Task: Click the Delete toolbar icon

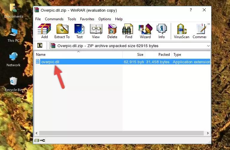Action: point(112,31)
